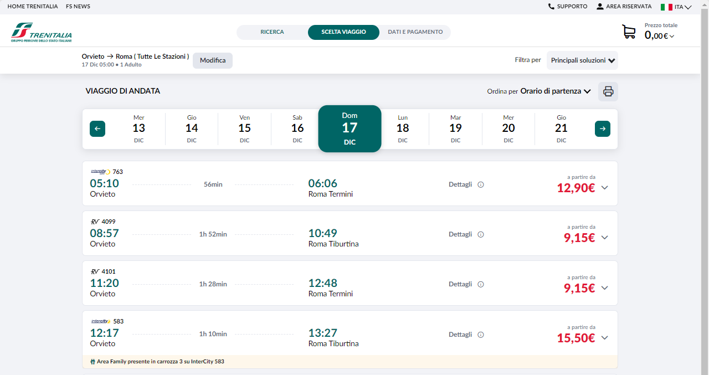The height and width of the screenshot is (375, 709).
Task: Click the print icon button
Action: click(608, 91)
